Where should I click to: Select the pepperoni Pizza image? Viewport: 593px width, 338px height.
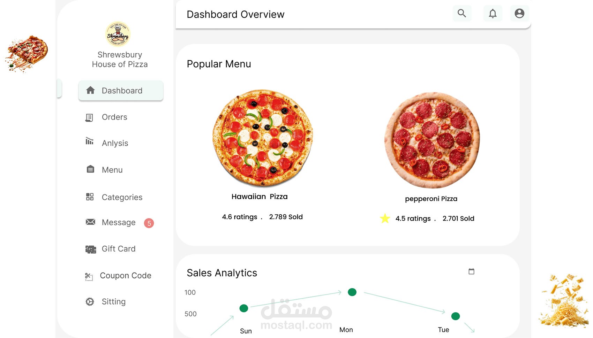click(432, 140)
